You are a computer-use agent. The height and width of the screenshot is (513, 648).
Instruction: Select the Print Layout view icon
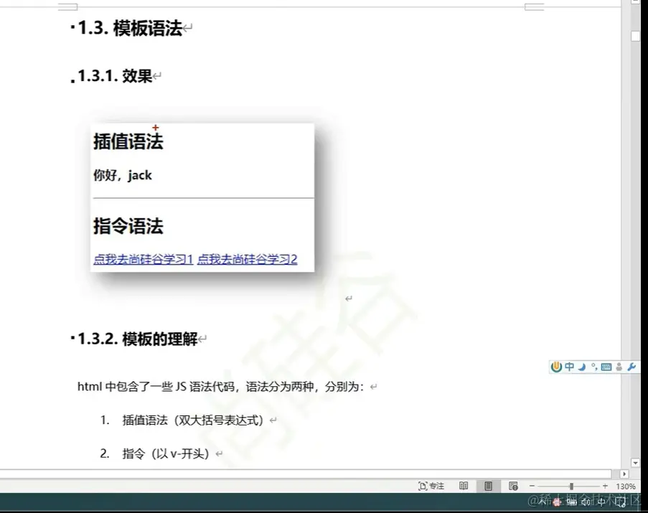[488, 486]
